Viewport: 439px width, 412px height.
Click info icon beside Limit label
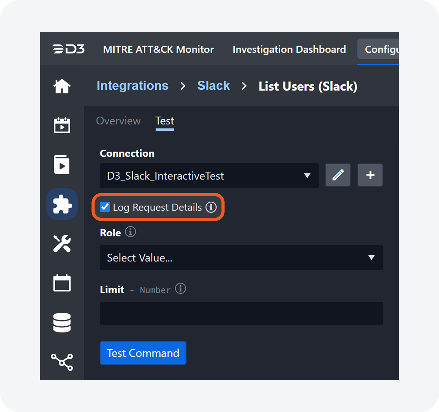click(180, 289)
